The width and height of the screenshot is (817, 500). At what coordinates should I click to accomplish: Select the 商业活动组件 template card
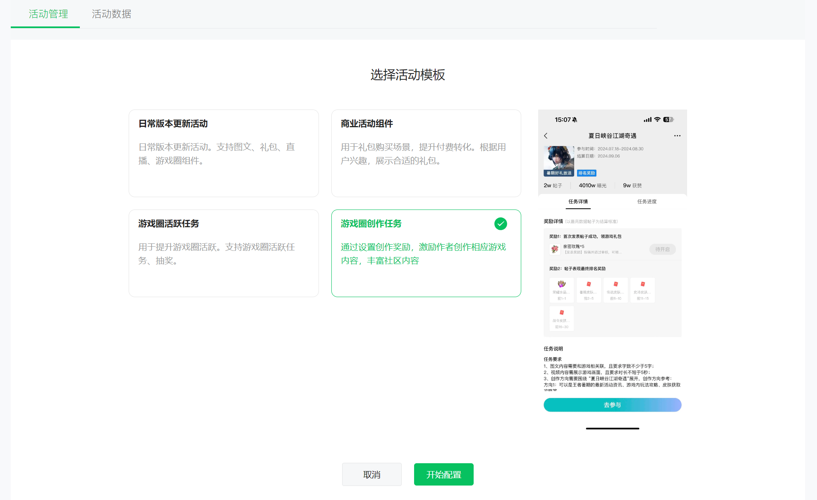pos(426,153)
